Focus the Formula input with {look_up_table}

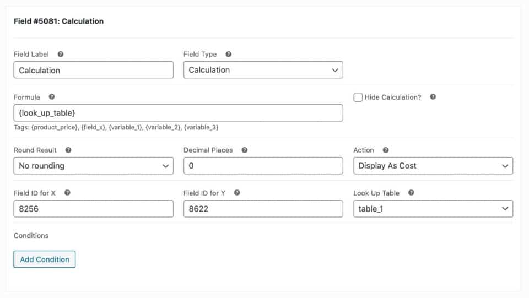[x=178, y=113]
